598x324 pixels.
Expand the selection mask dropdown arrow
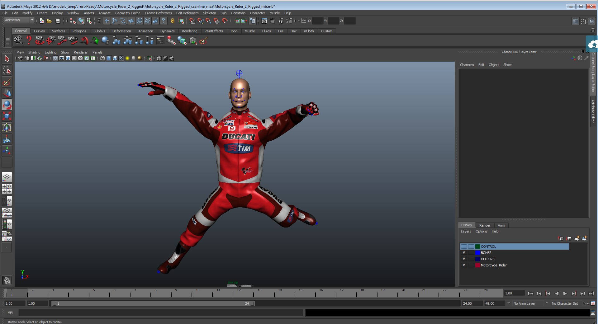tap(99, 21)
